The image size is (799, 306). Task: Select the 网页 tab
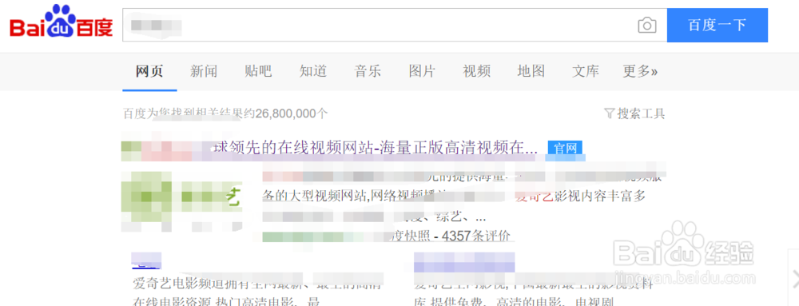[149, 71]
